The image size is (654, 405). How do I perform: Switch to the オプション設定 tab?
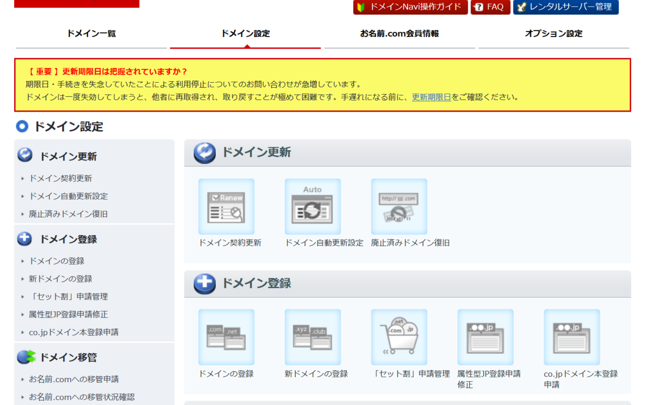pyautogui.click(x=554, y=34)
